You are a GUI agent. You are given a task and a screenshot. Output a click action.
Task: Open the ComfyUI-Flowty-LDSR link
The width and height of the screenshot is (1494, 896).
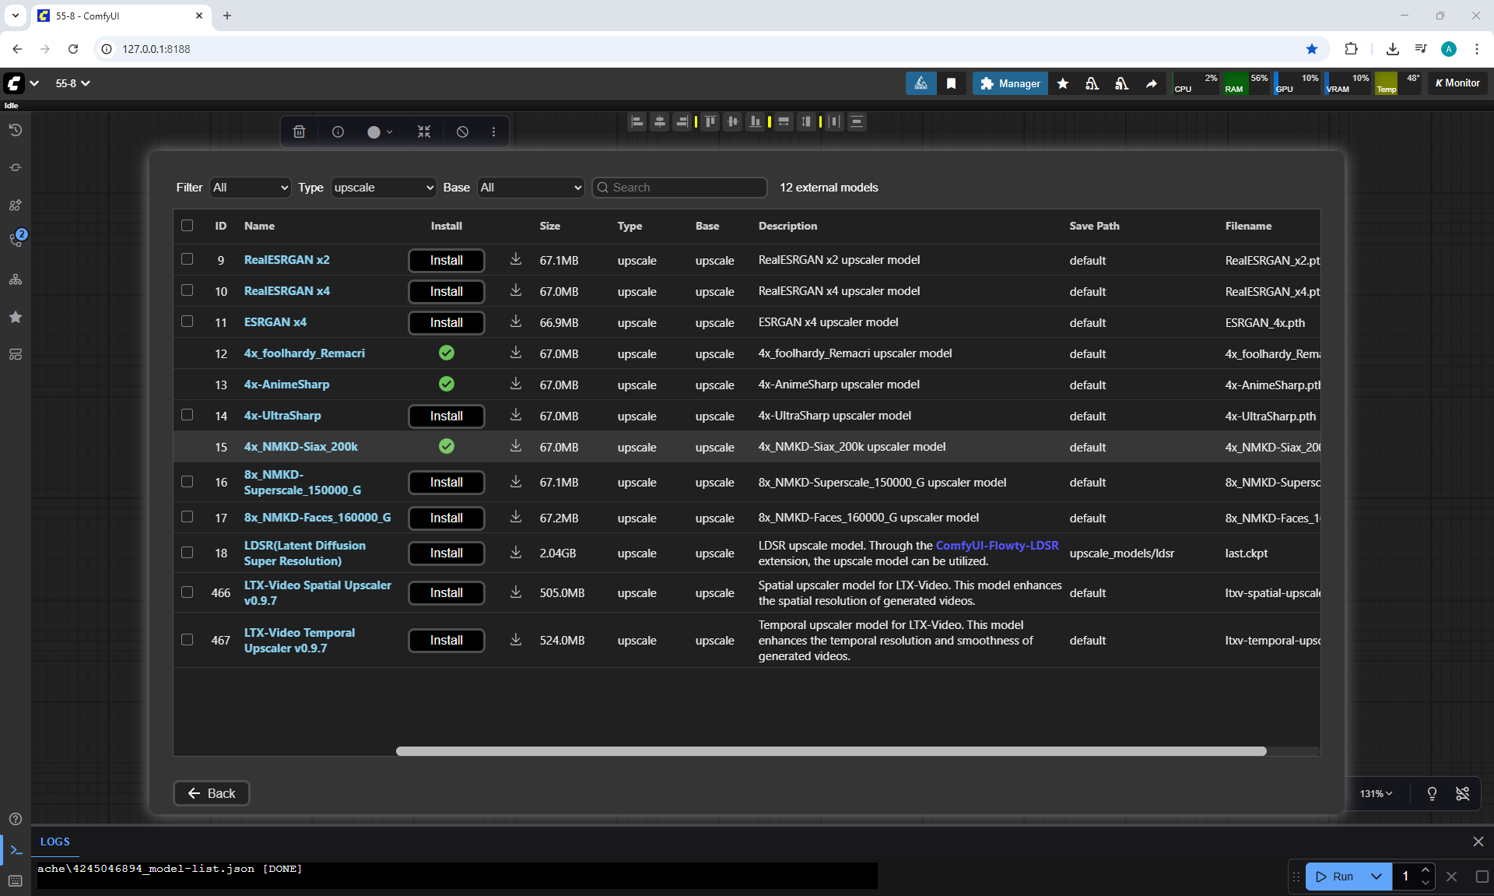coord(997,546)
